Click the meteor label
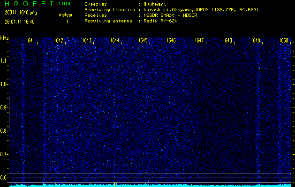This screenshot has height=187, width=295. coord(66,14)
